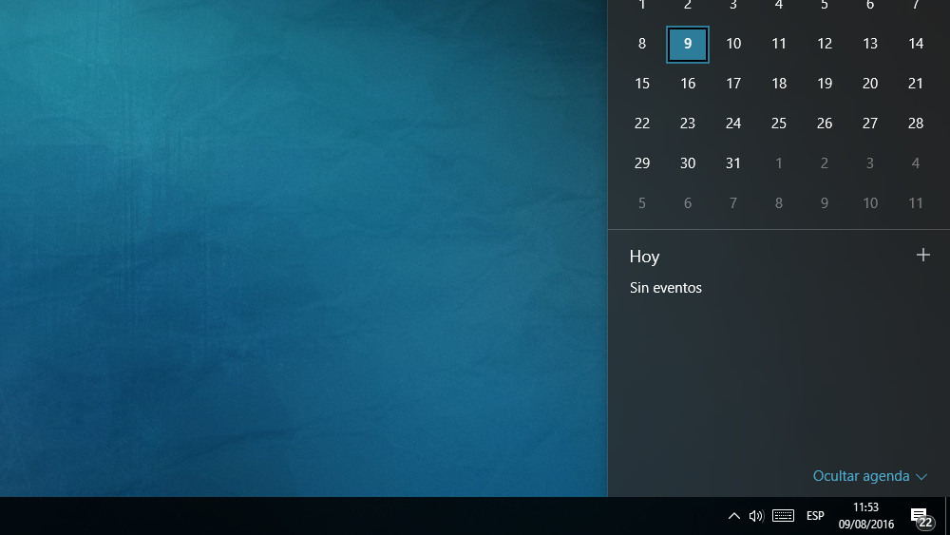Select day 19 in calendar grid
This screenshot has height=535, width=950.
click(x=825, y=84)
